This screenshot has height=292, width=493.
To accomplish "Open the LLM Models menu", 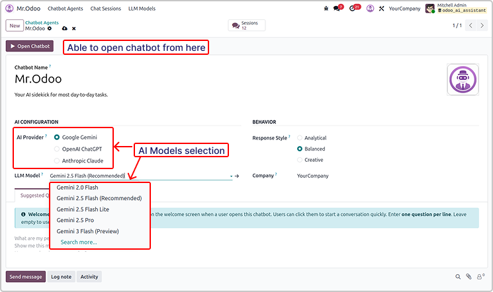I will [142, 9].
